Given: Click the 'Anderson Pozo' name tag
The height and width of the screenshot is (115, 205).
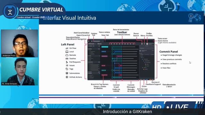Looking at the screenshot, I should tap(9, 56).
